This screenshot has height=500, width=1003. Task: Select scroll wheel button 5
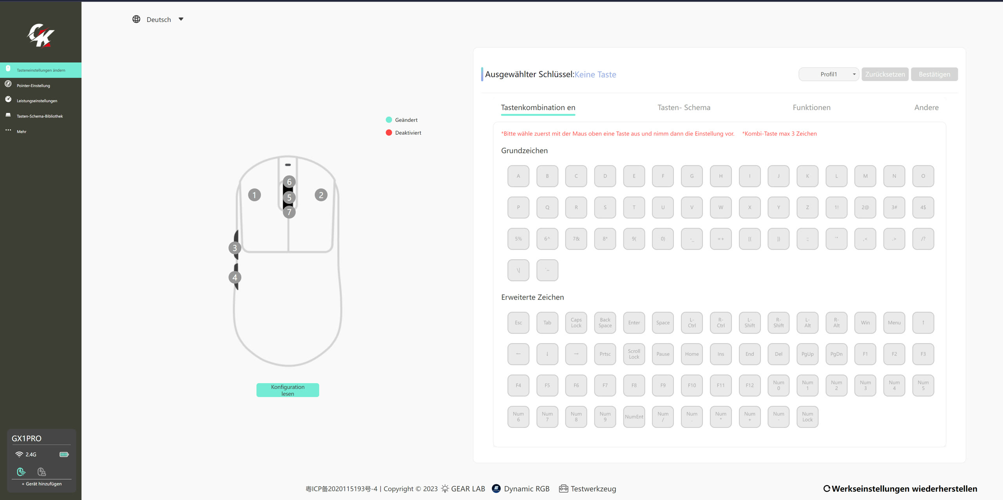click(x=289, y=197)
